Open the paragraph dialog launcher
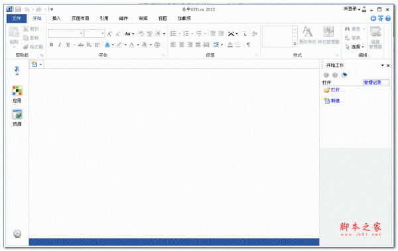The height and width of the screenshot is (251, 398). tap(256, 55)
